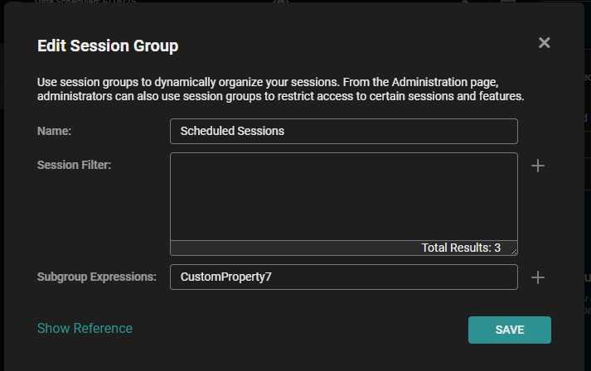Focus the Session Filter text area
Image resolution: width=591 pixels, height=371 pixels.
pyautogui.click(x=343, y=196)
